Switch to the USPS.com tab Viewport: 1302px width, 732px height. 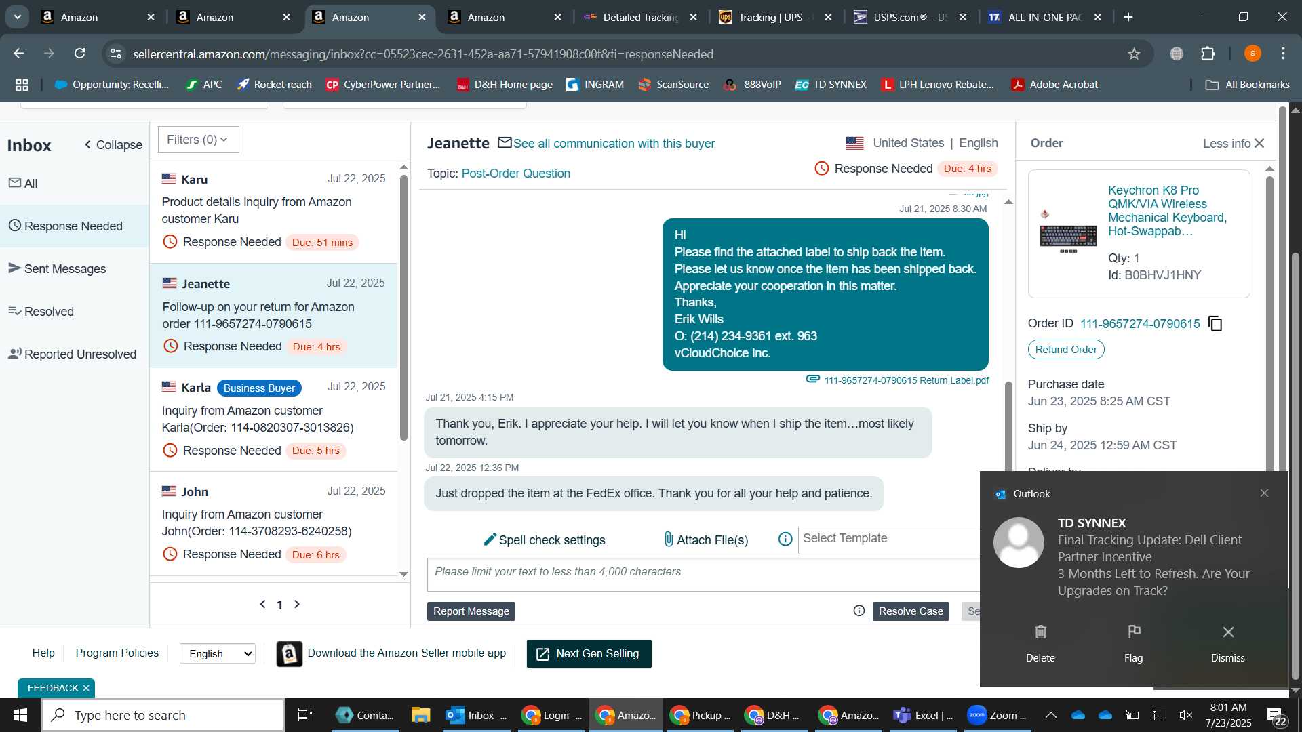pos(909,17)
